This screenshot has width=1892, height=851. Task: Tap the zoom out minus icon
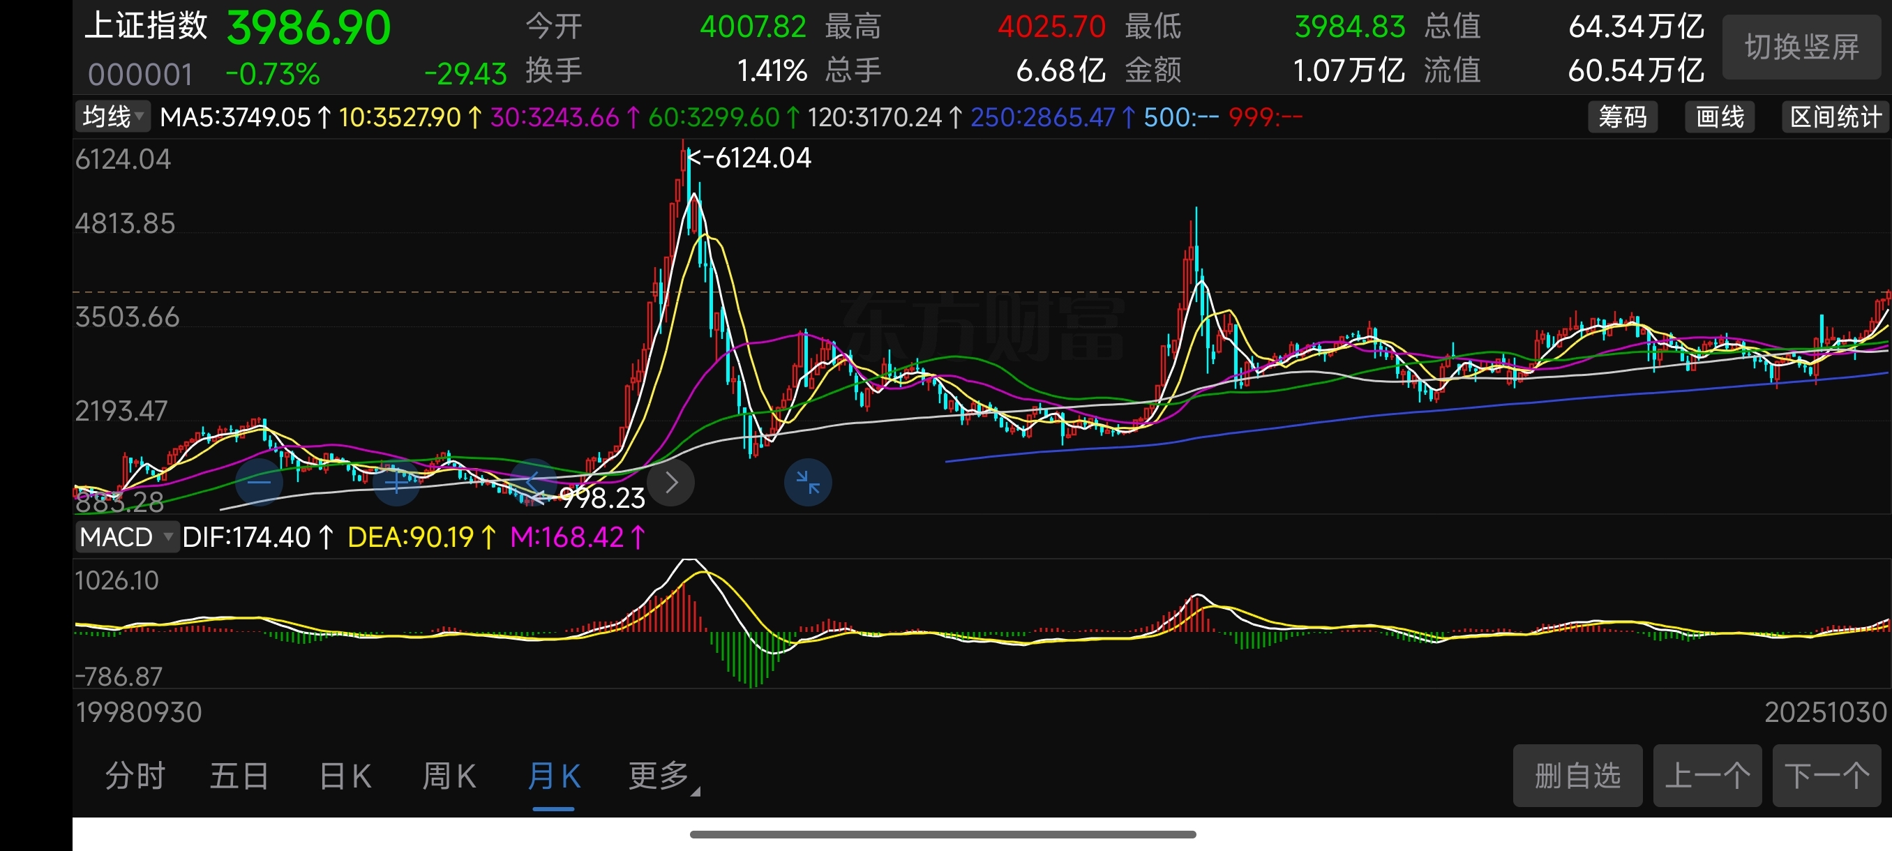(259, 483)
